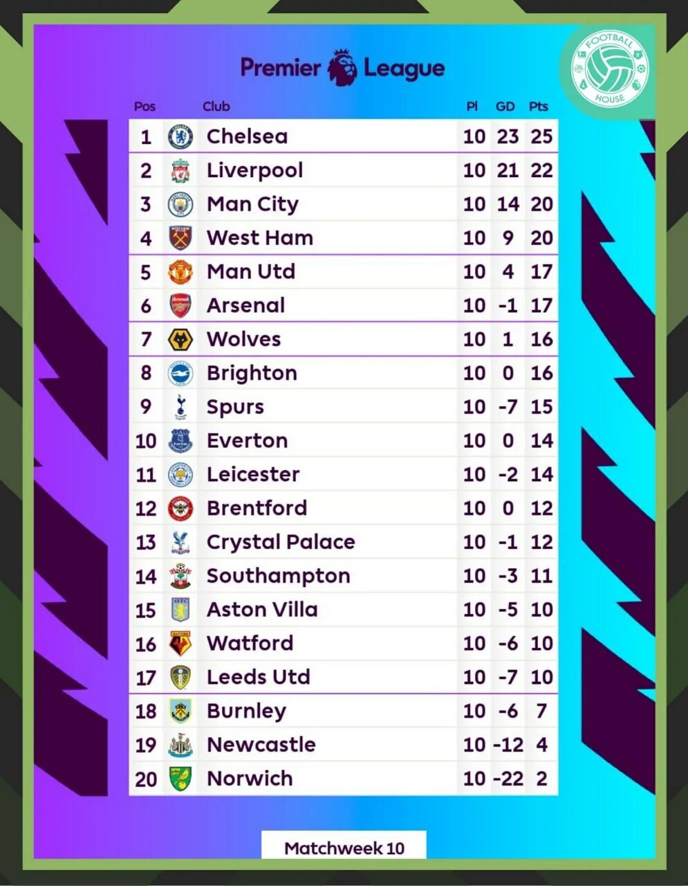
Task: Select the Arsenal cannon crest
Action: [x=180, y=305]
